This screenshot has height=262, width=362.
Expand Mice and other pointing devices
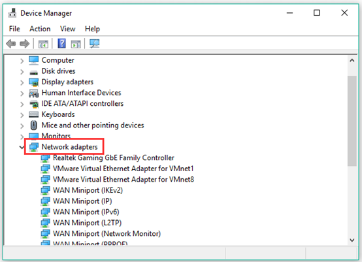pos(22,126)
